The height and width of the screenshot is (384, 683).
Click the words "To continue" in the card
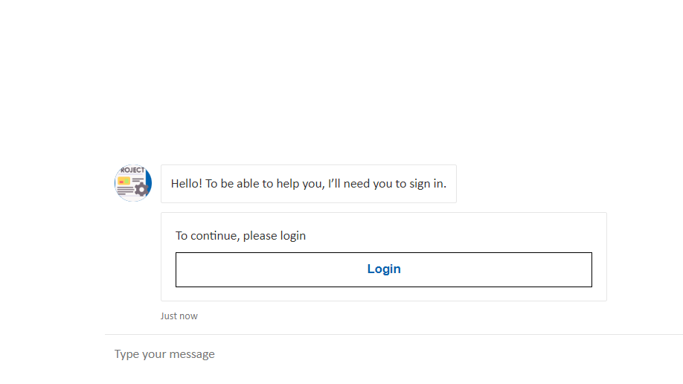tap(205, 236)
